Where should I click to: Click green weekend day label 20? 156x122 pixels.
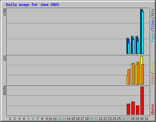click(96, 119)
